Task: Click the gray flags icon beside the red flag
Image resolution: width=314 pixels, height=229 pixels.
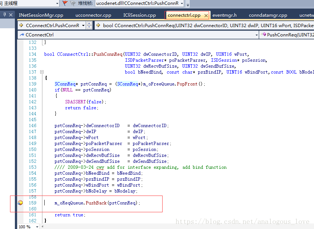Action: point(73,3)
